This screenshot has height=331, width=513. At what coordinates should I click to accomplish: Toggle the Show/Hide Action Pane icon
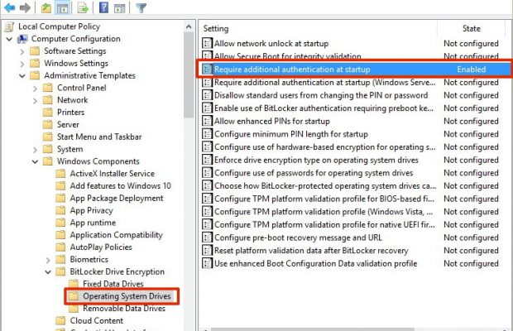pos(120,7)
